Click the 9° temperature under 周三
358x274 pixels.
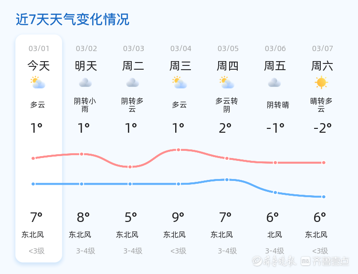click(x=178, y=218)
